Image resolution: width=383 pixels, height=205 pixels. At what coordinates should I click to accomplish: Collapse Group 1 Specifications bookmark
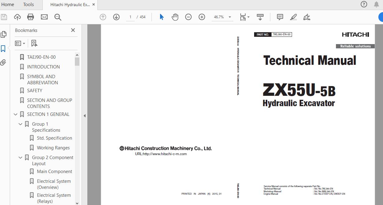(x=20, y=124)
